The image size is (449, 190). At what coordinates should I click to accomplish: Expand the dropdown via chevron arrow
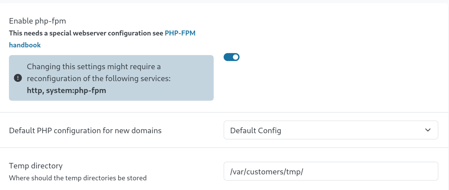pos(428,130)
